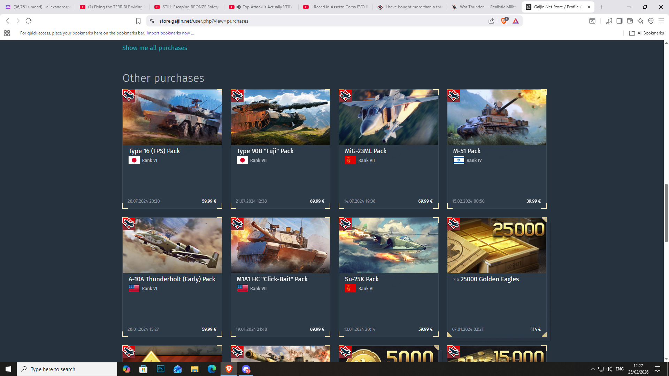The height and width of the screenshot is (376, 669).
Task: Click the Show me all purchases link
Action: [x=154, y=48]
